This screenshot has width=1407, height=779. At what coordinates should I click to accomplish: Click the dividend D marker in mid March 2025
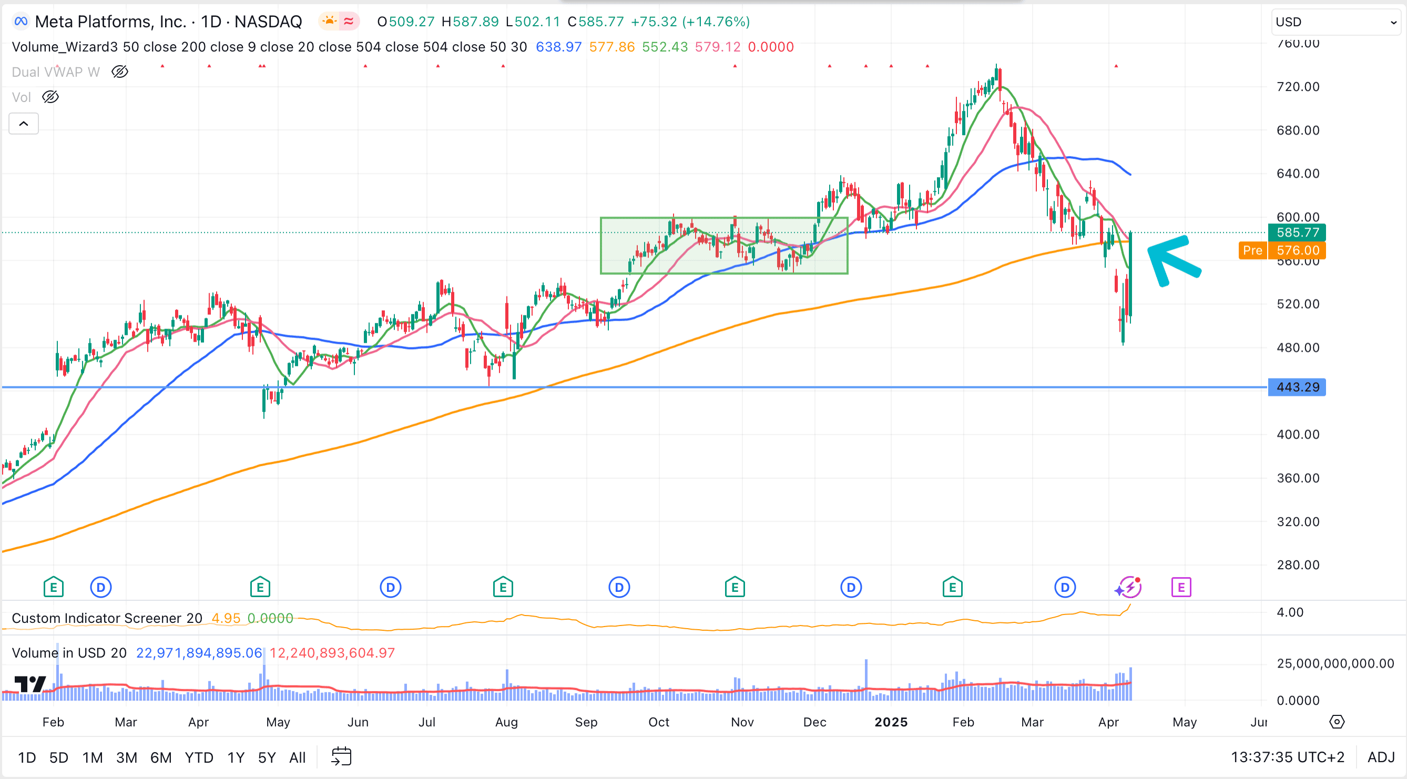click(1065, 587)
